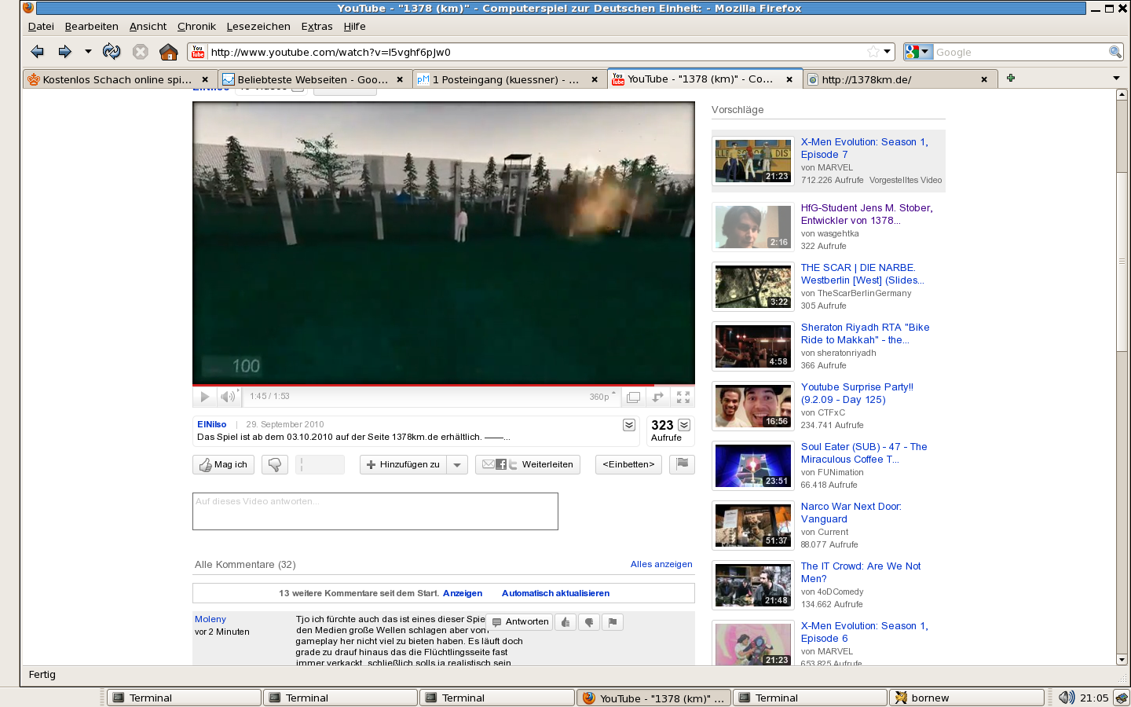This screenshot has height=707, width=1131.
Task: Mute the video using the speaker icon
Action: click(228, 397)
